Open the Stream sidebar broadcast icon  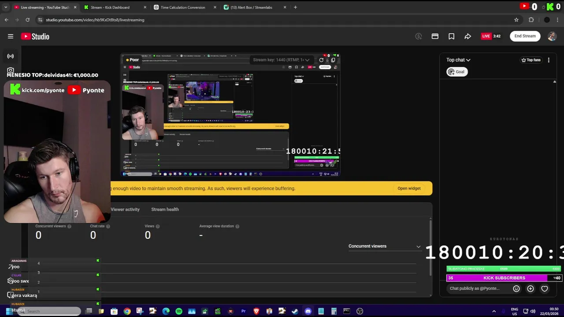[x=11, y=56]
